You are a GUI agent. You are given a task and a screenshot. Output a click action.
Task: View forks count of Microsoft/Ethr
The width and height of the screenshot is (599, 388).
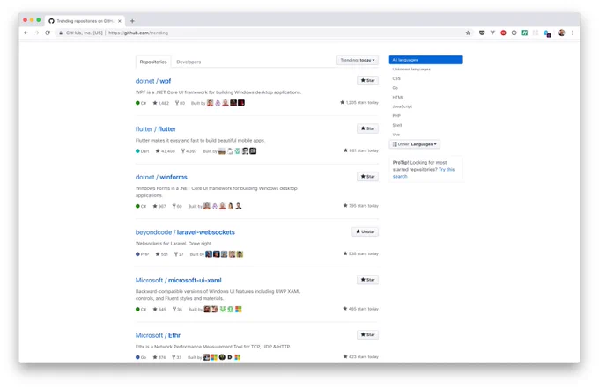[x=176, y=357]
